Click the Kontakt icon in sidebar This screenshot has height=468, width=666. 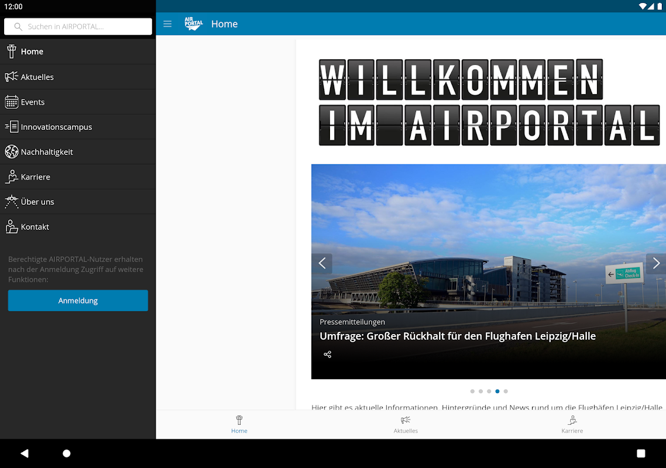coord(12,227)
